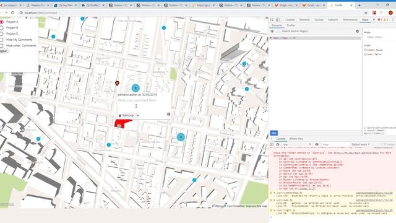Toggle the token state checkbox
Viewport: 396px width, 223px height.
[365, 50]
